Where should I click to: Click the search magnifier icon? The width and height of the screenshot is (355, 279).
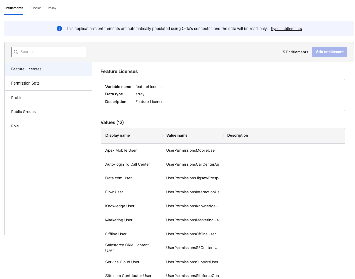click(x=16, y=52)
